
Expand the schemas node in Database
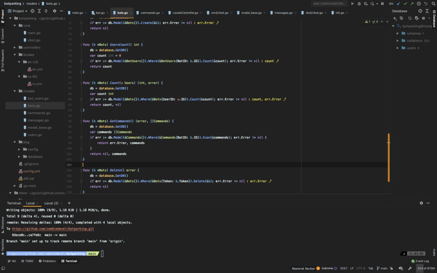398,33
